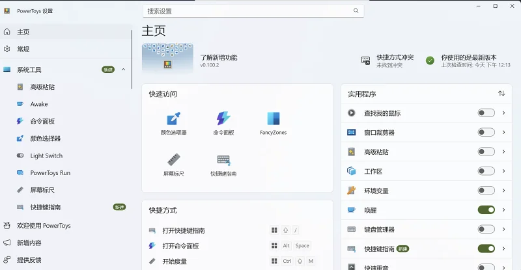The width and height of the screenshot is (521, 270).
Task: Enable the 查找我的鼠标 toggle
Action: (486, 113)
